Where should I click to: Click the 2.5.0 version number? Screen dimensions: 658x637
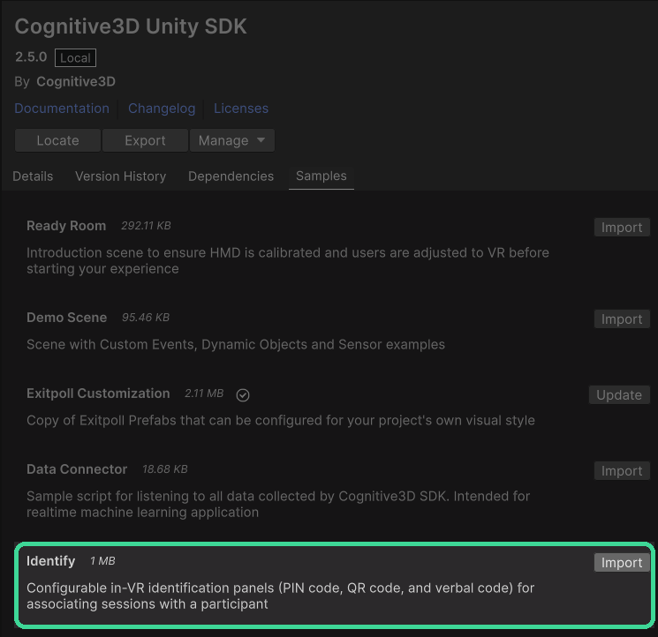[31, 57]
